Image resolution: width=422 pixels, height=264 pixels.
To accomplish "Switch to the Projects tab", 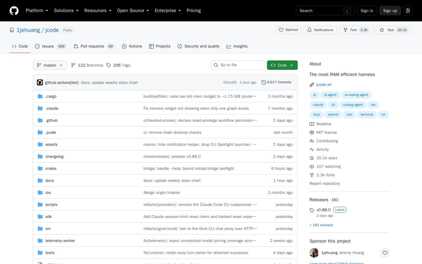I will click(160, 46).
